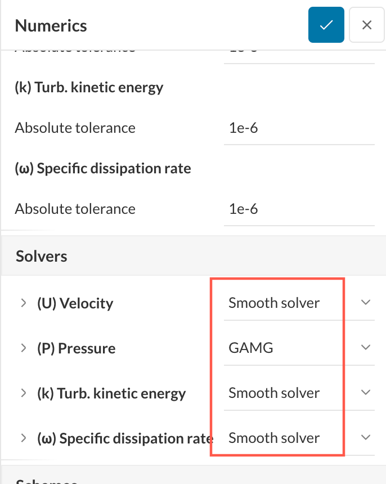Select the GAMG text in the Pressure row
Screen dimensions: 386x484
[251, 347]
